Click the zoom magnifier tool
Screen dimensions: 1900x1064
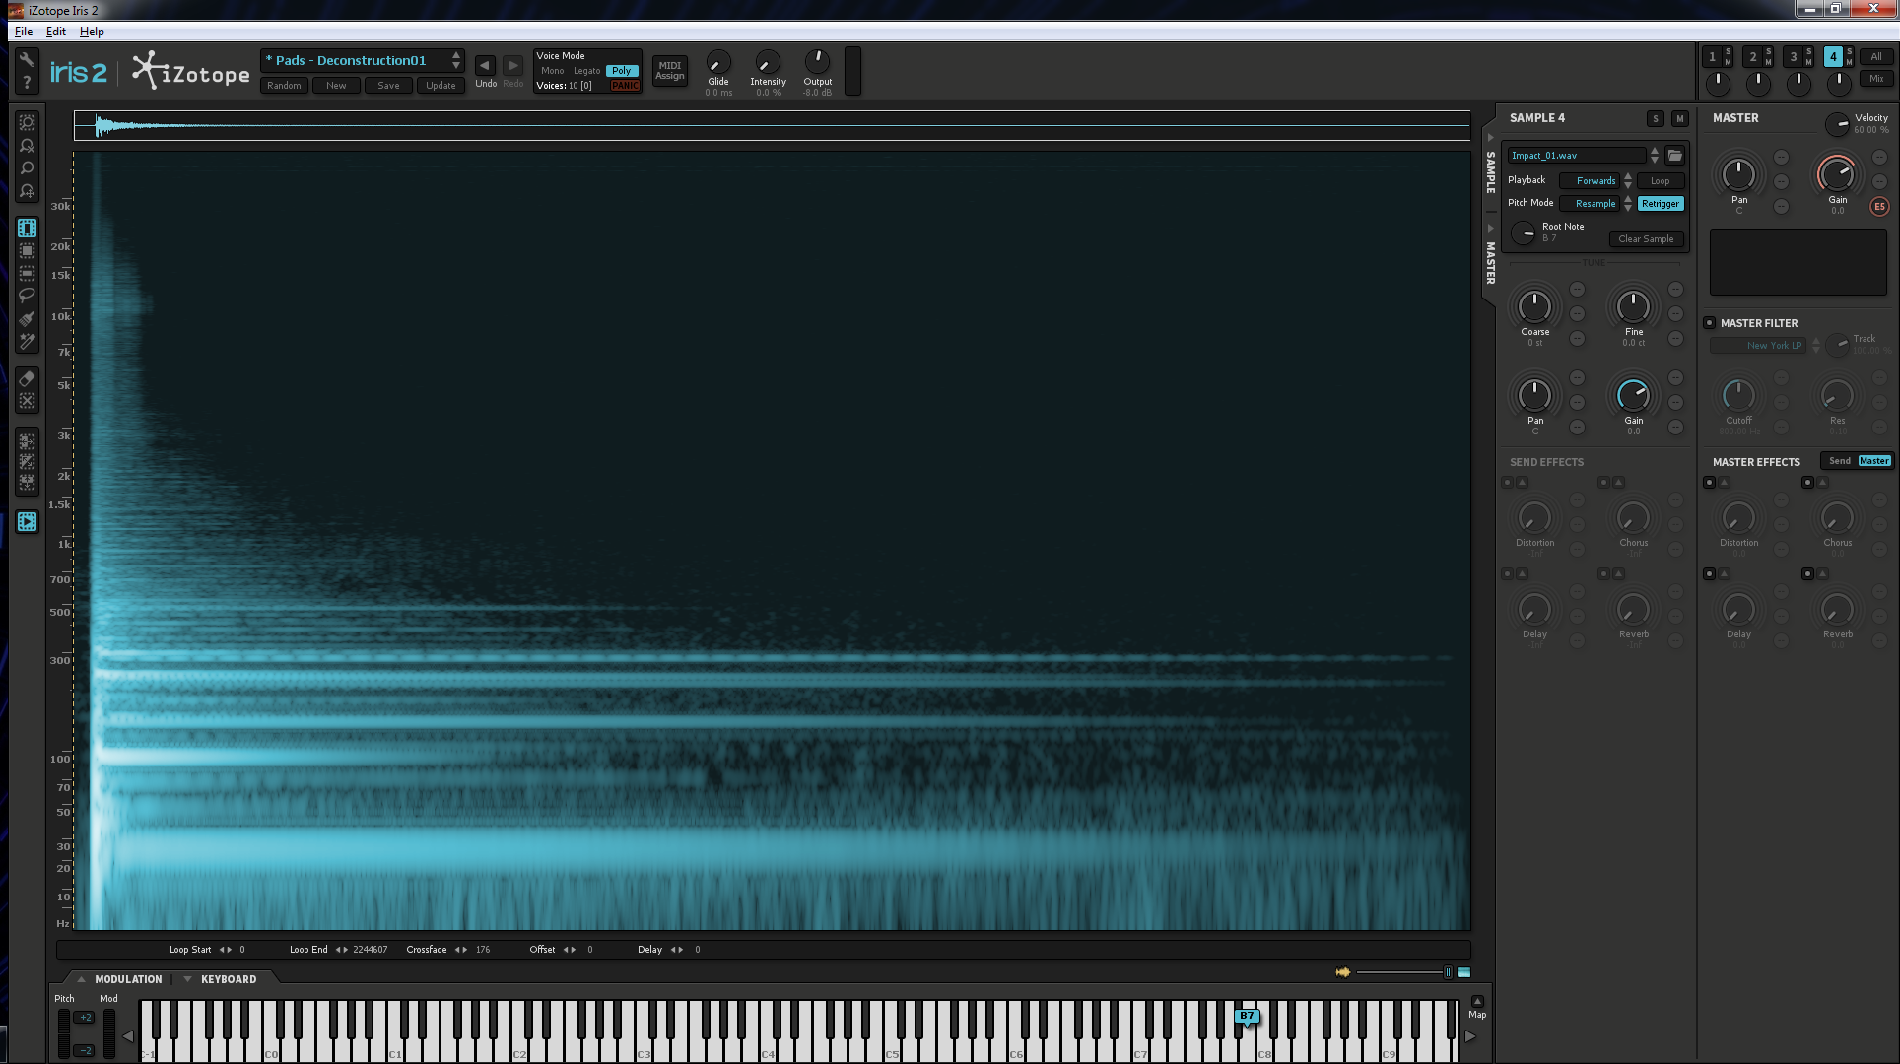pos(27,168)
